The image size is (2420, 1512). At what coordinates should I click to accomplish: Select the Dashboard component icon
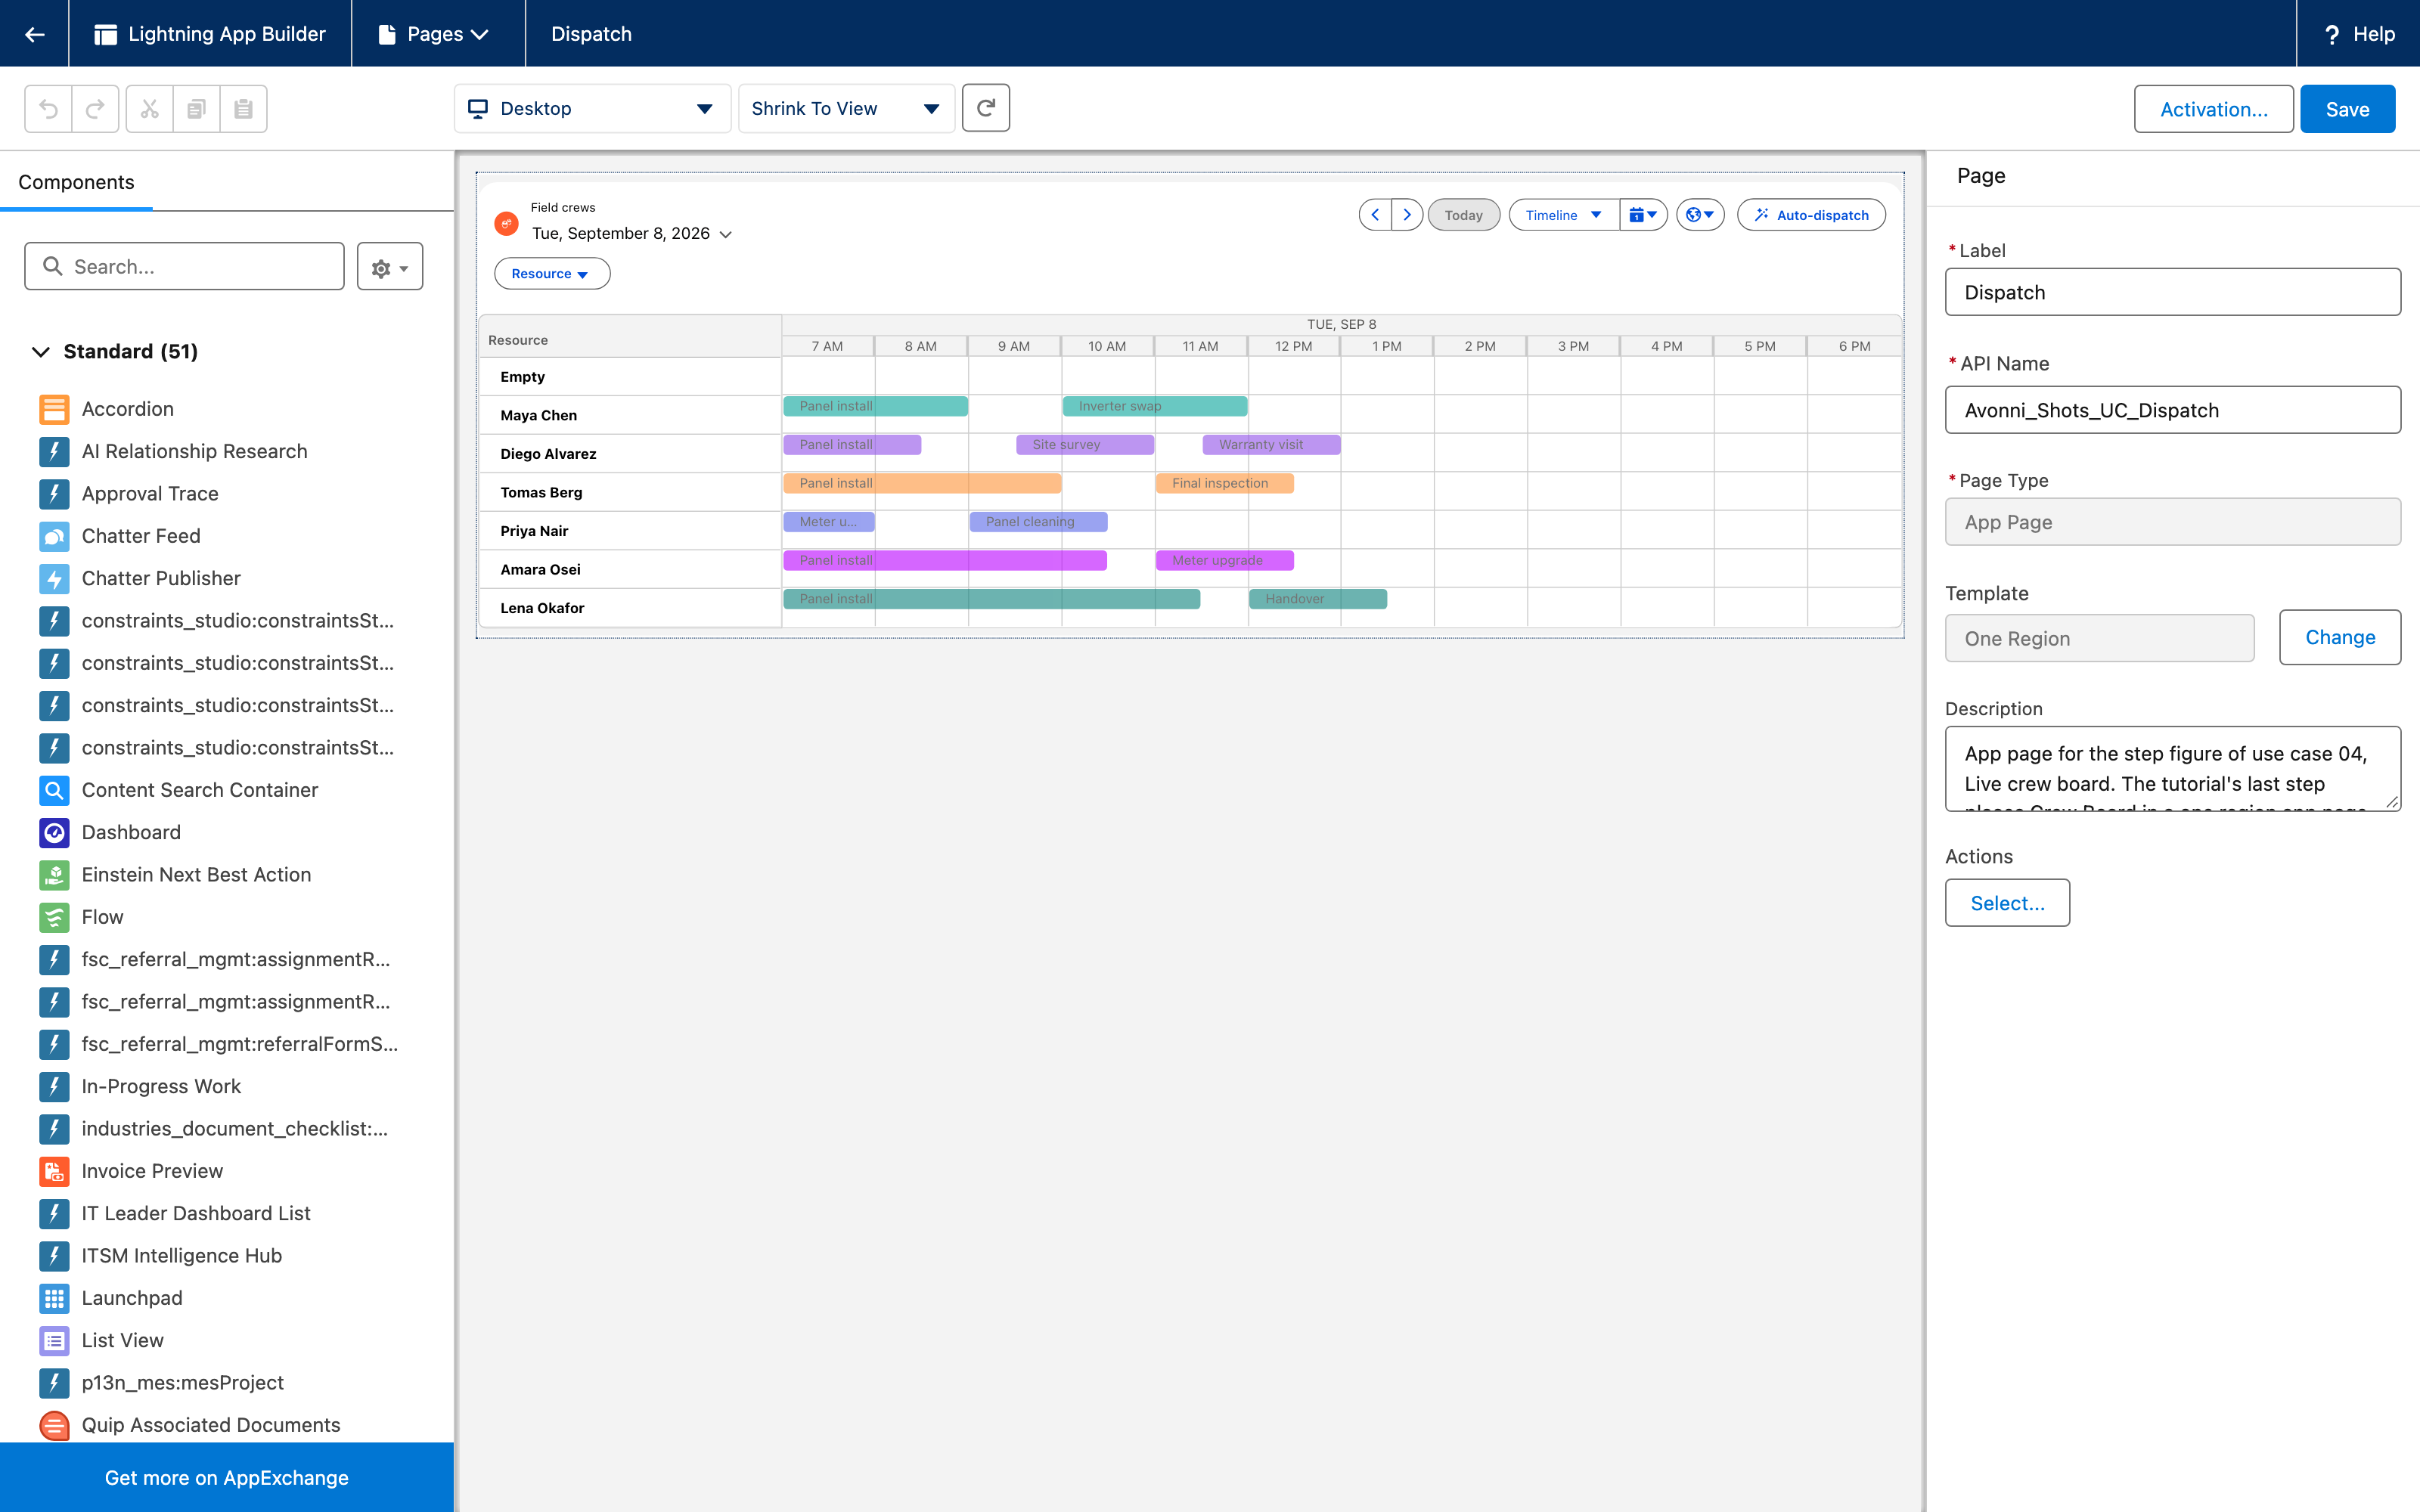[x=54, y=832]
